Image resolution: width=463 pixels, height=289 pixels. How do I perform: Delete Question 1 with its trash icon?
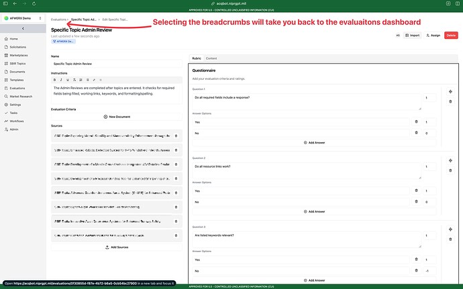point(450,101)
